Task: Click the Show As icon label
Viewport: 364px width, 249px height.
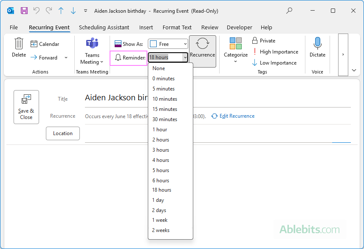Action: [129, 44]
